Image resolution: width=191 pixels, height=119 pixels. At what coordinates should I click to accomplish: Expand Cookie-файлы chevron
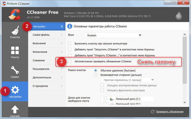tap(62, 35)
